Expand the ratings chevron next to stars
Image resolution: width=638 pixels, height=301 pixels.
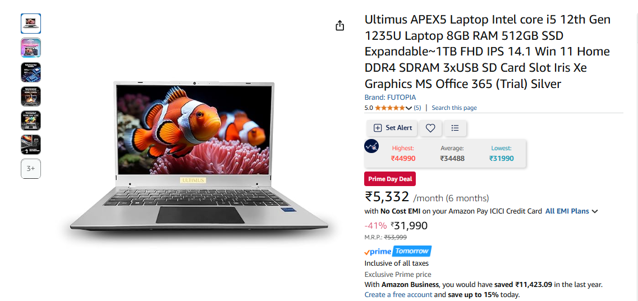click(409, 108)
